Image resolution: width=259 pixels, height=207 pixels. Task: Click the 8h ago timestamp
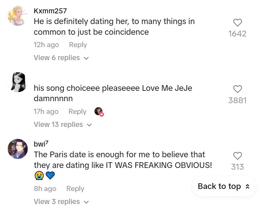[45, 189]
